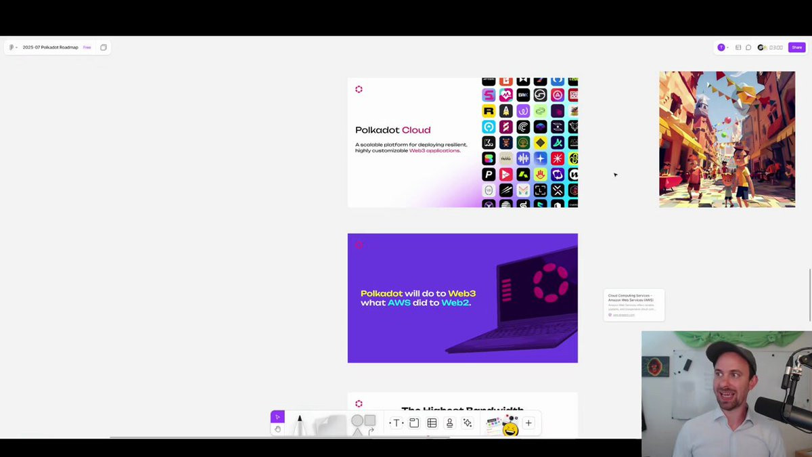Select the Text tool
The width and height of the screenshot is (812, 457).
(397, 423)
